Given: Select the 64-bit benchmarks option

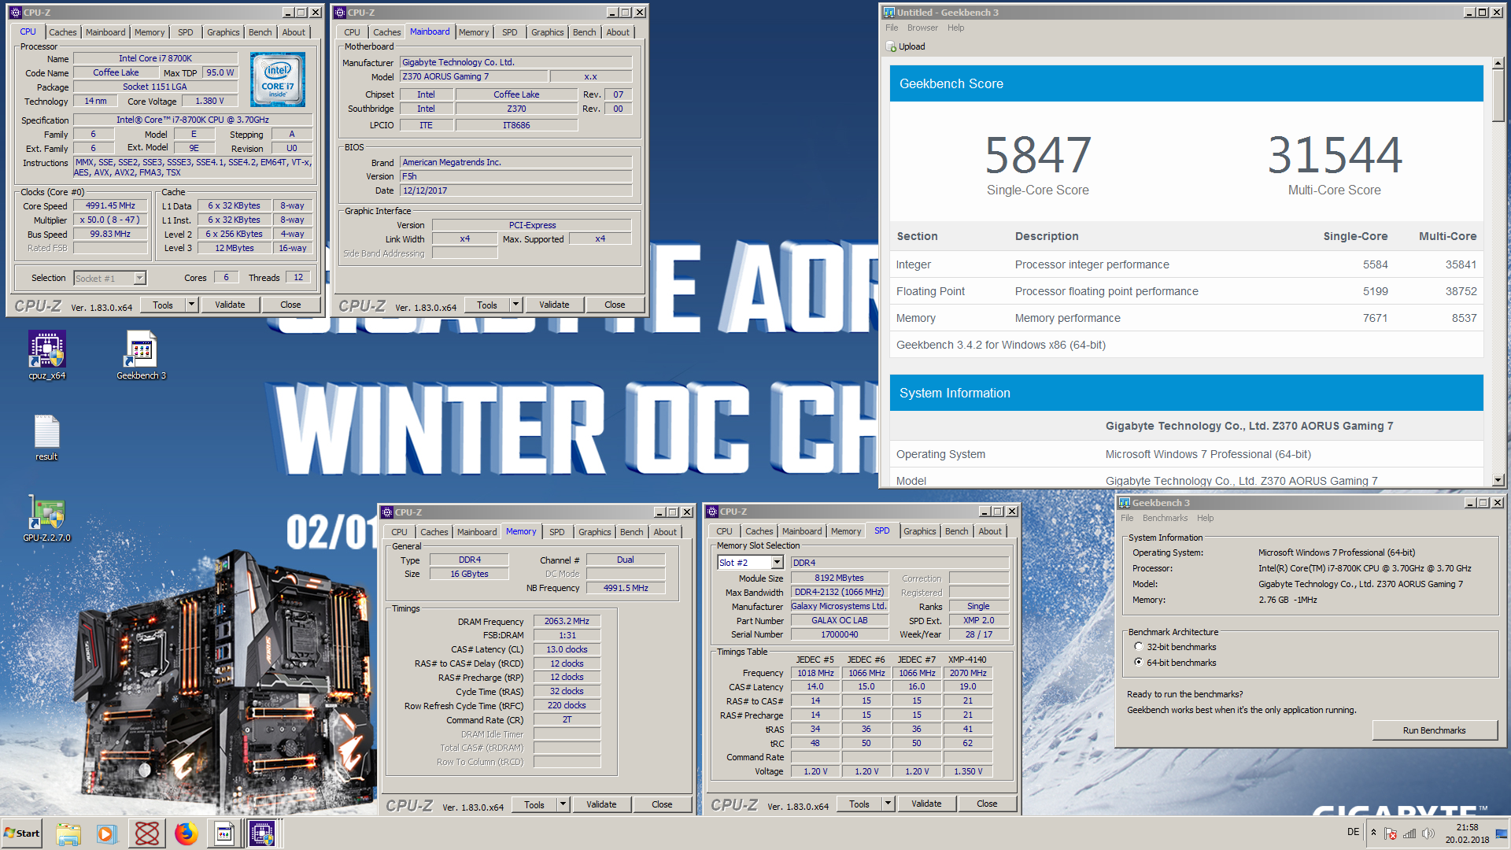Looking at the screenshot, I should coord(1139,663).
